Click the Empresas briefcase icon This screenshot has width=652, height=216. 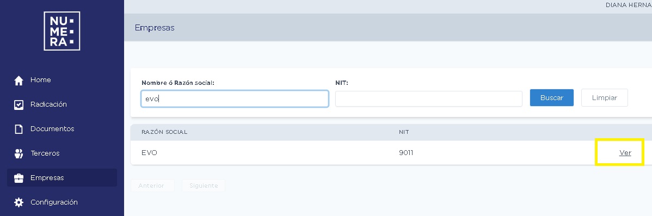click(x=19, y=178)
